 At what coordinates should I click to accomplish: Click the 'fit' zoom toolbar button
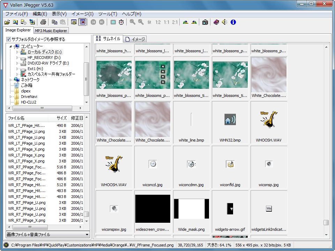click(149, 22)
